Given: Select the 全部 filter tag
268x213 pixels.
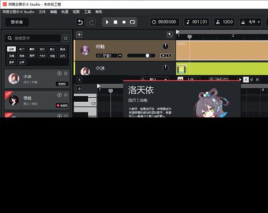Looking at the screenshot, I should (x=11, y=49).
